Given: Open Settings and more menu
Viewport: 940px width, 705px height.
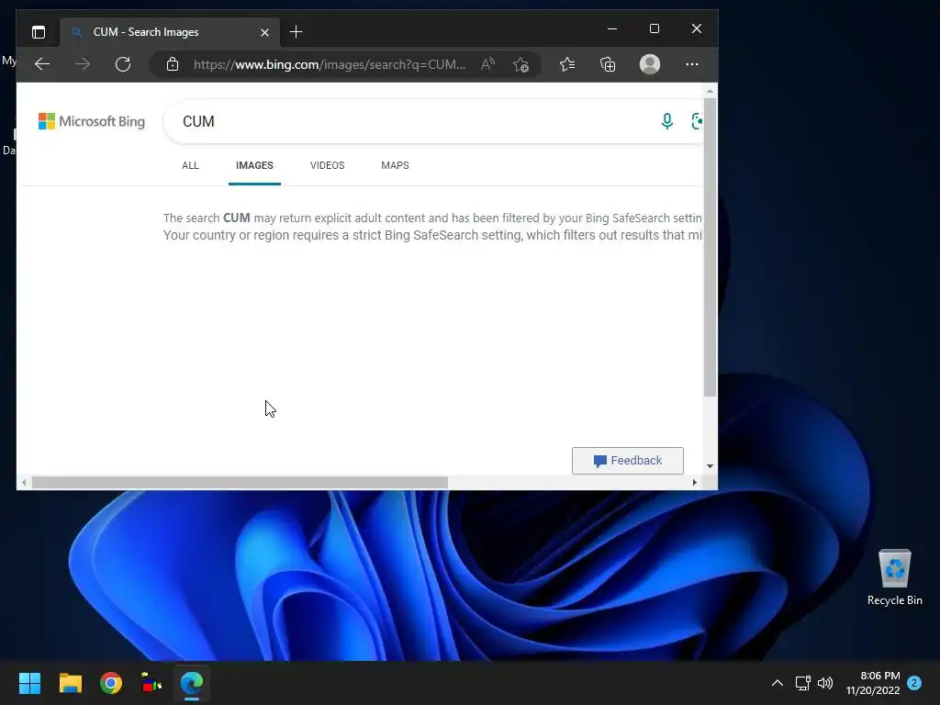Looking at the screenshot, I should [x=692, y=64].
